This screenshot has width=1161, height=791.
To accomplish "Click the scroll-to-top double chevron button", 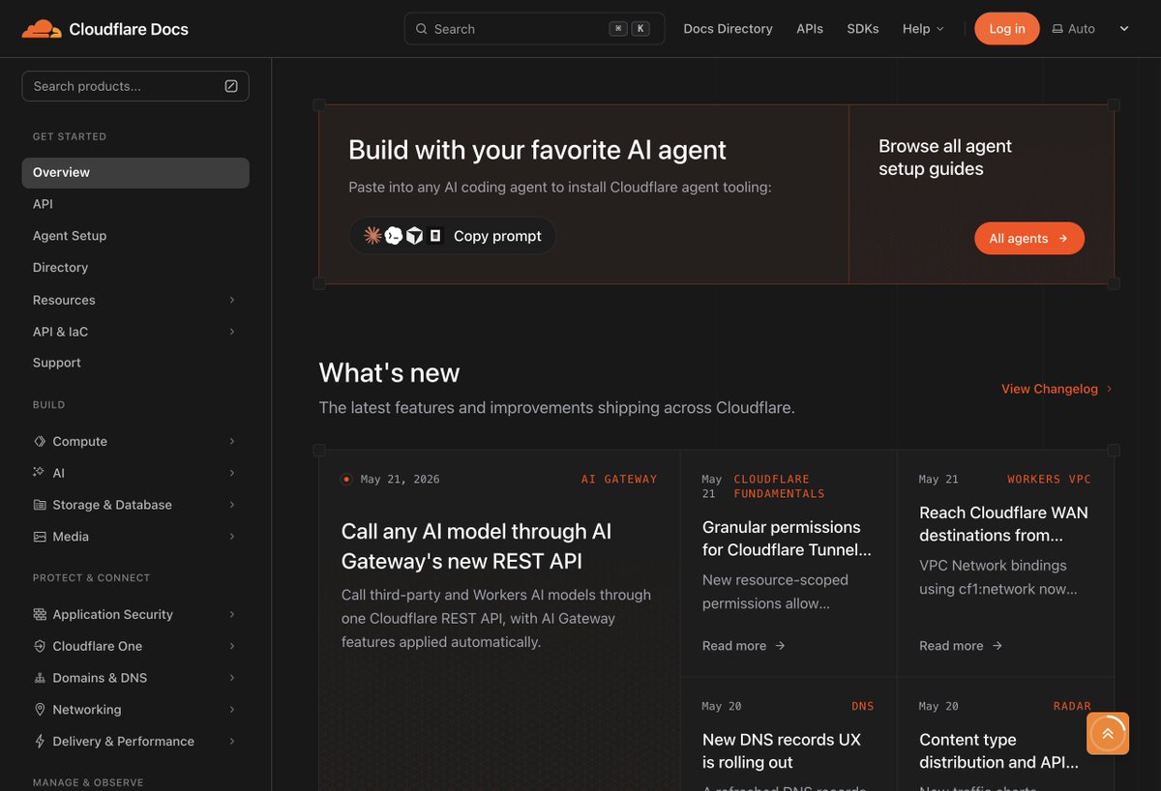I will [x=1108, y=734].
